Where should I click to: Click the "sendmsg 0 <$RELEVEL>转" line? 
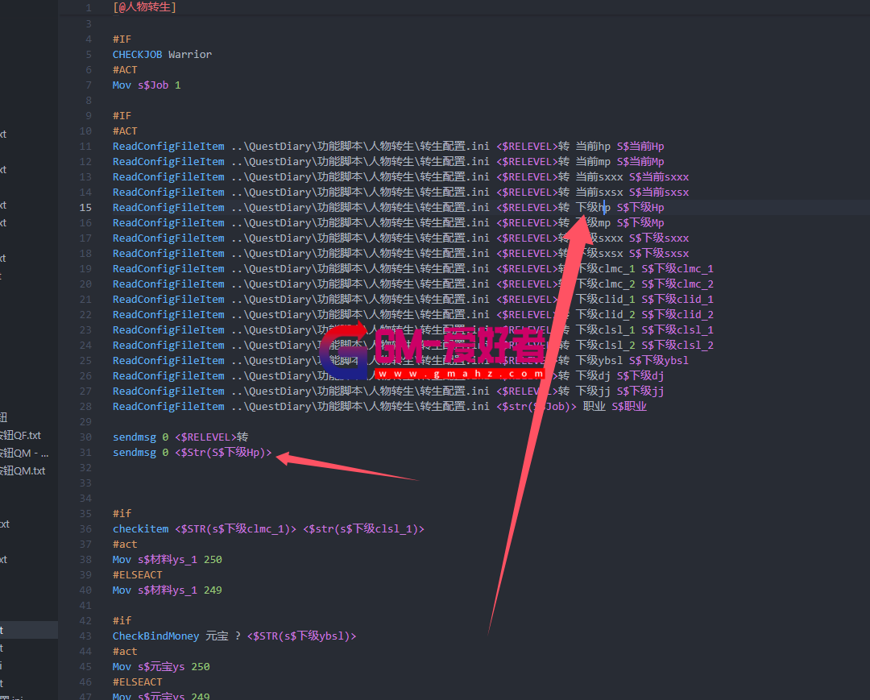point(180,437)
